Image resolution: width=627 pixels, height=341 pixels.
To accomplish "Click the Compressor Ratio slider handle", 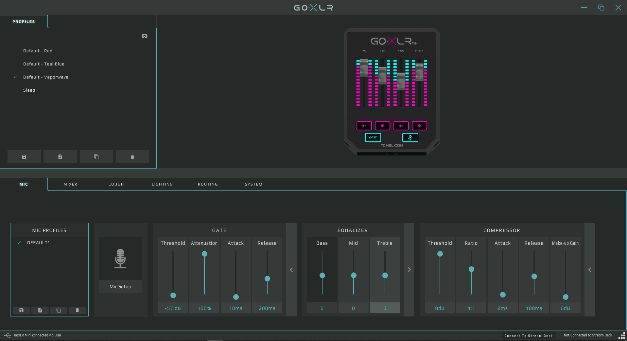I will click(471, 269).
